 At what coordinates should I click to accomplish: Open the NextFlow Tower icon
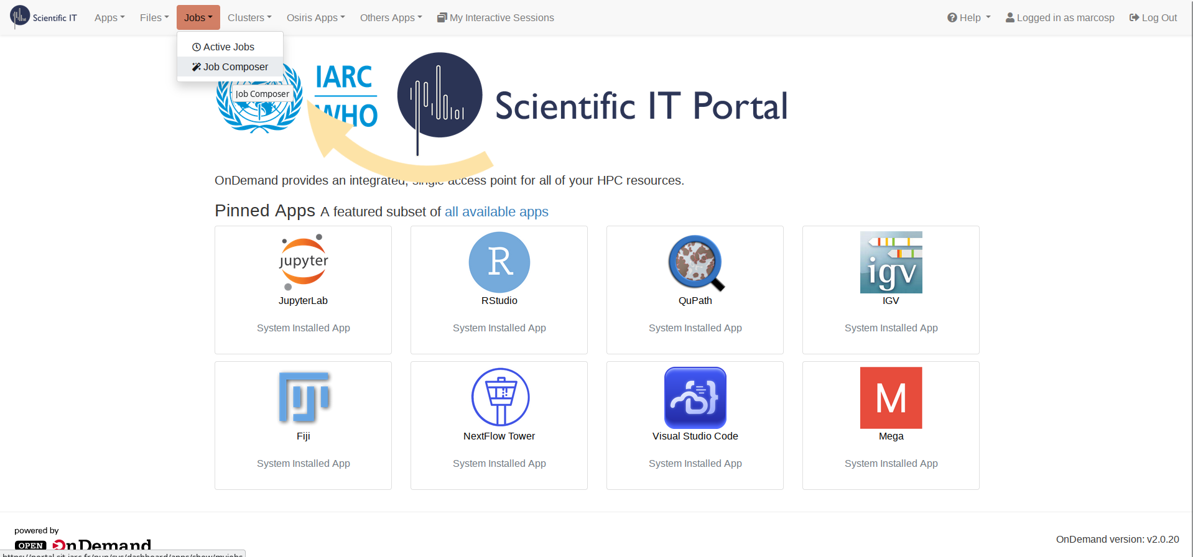click(x=499, y=398)
